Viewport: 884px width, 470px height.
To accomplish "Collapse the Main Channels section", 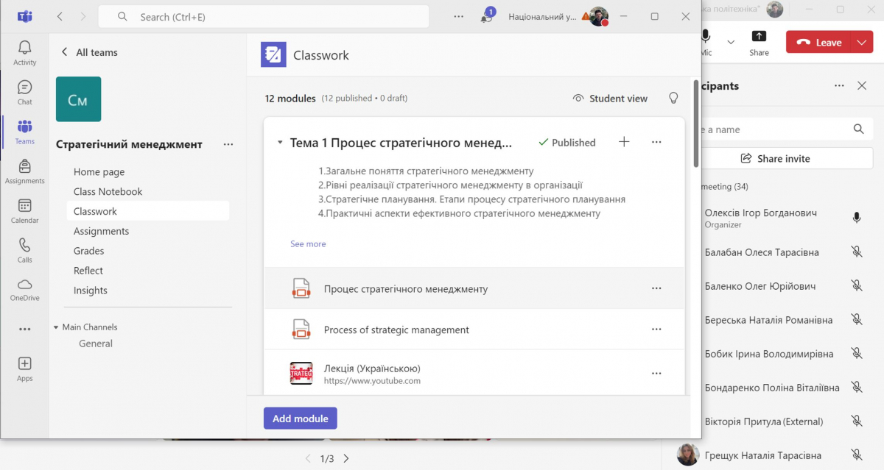I will (55, 327).
